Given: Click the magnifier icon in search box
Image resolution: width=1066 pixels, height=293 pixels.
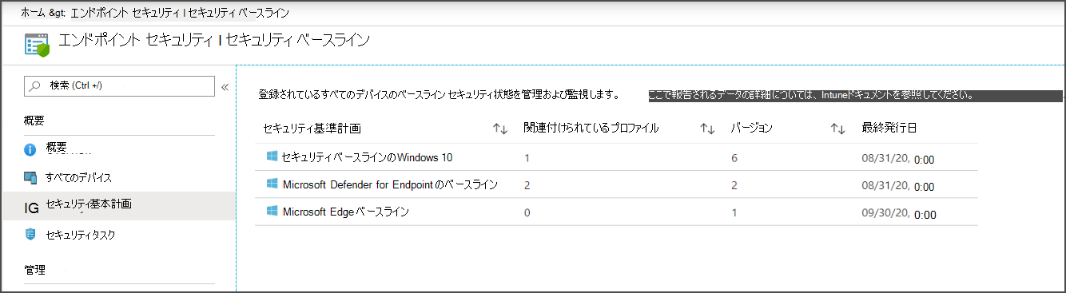Looking at the screenshot, I should point(35,85).
